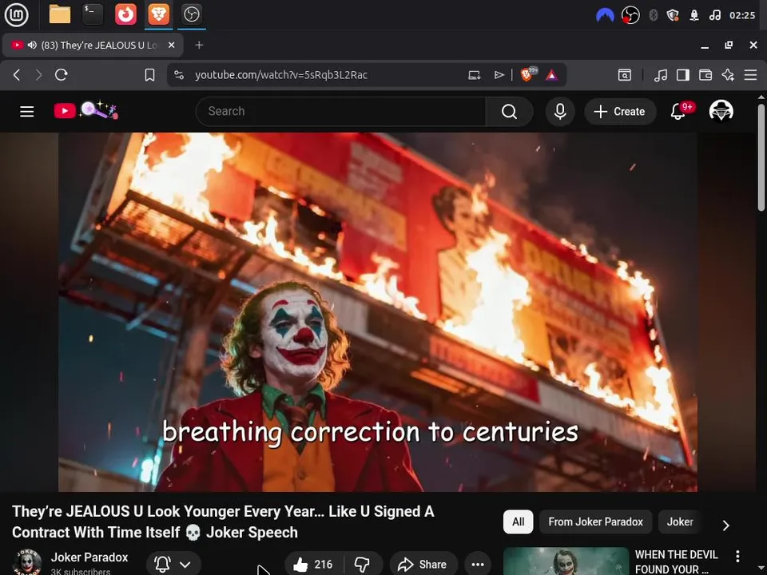
Task: Click the video title text
Action: tap(223, 521)
